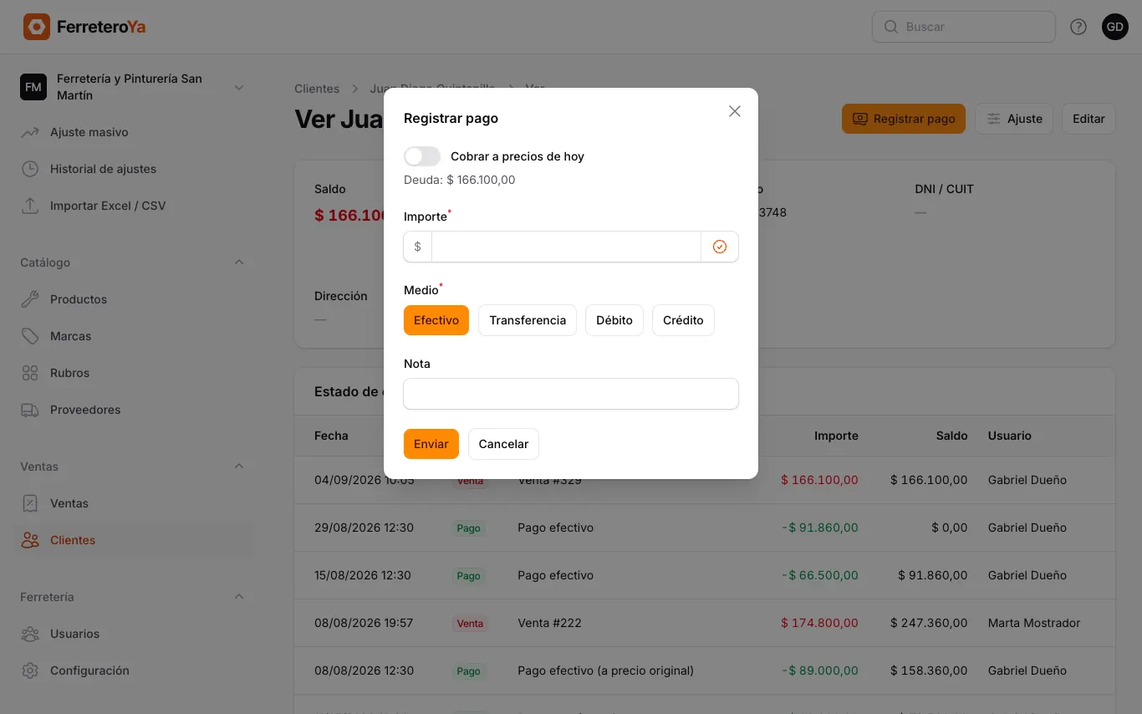Open Historial de ajustes page
The image size is (1142, 714).
[x=134, y=169]
